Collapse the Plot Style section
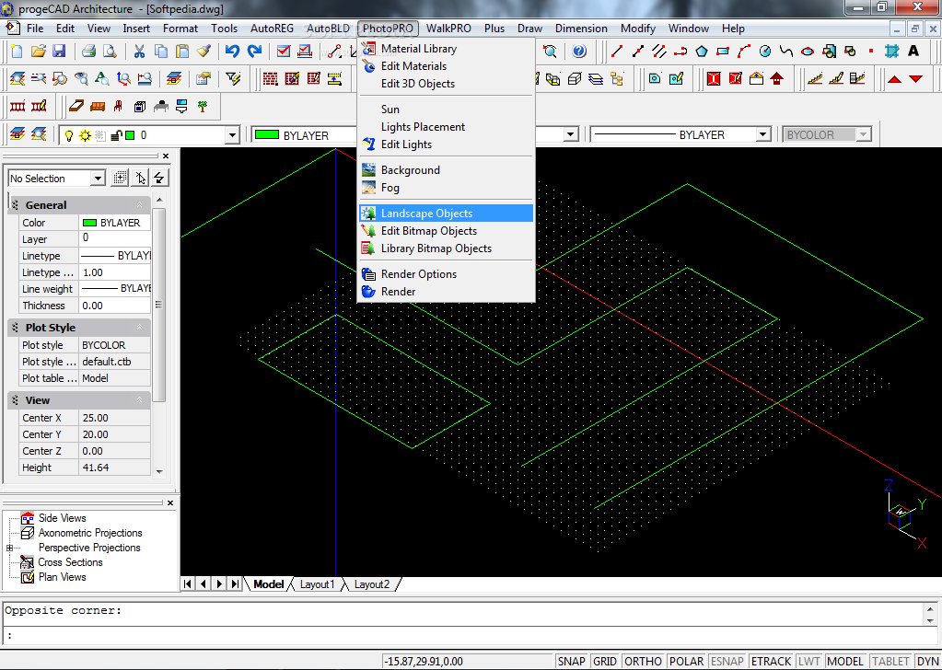The image size is (942, 670). point(139,328)
